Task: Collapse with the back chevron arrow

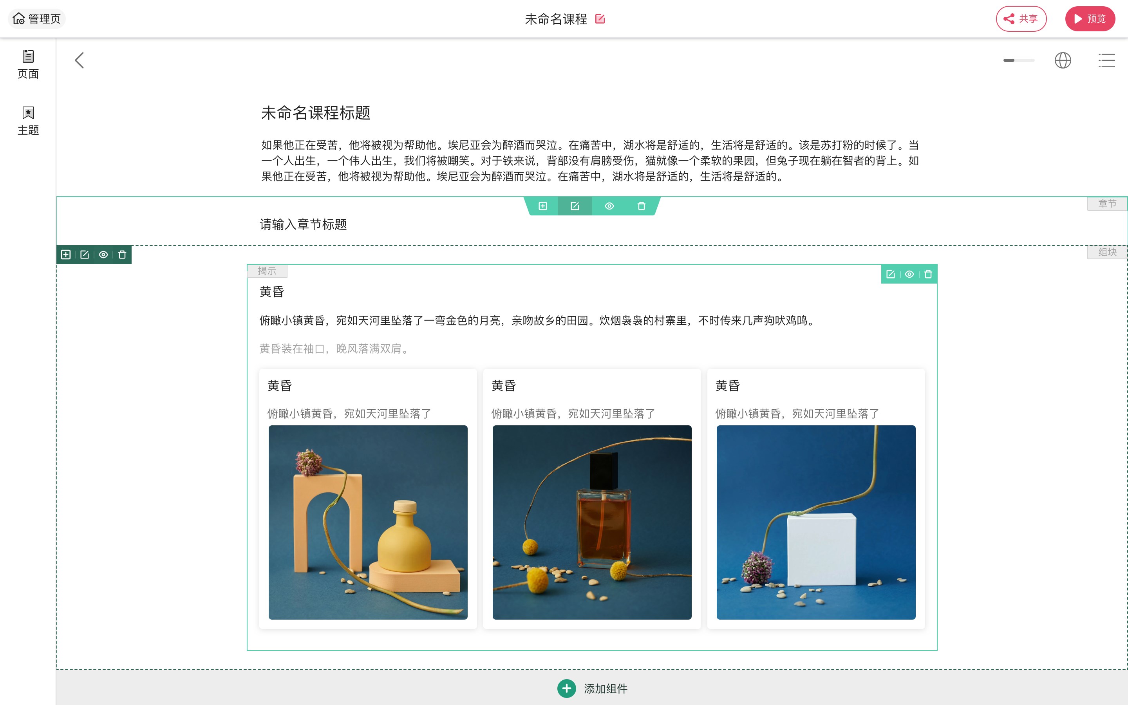Action: coord(79,60)
